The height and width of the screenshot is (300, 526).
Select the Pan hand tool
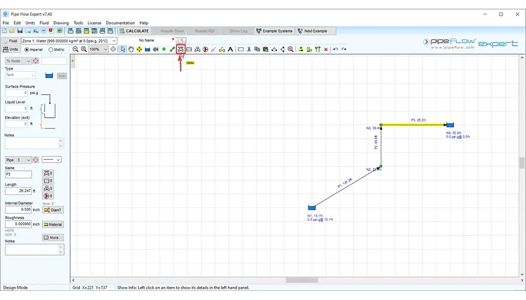[x=131, y=49]
